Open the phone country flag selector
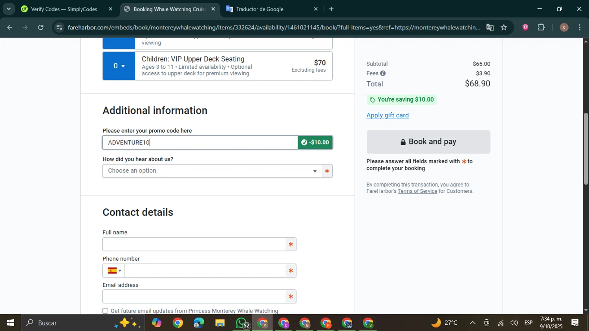 tap(114, 271)
